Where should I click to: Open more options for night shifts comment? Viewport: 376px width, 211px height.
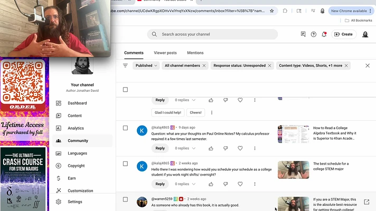(x=255, y=184)
